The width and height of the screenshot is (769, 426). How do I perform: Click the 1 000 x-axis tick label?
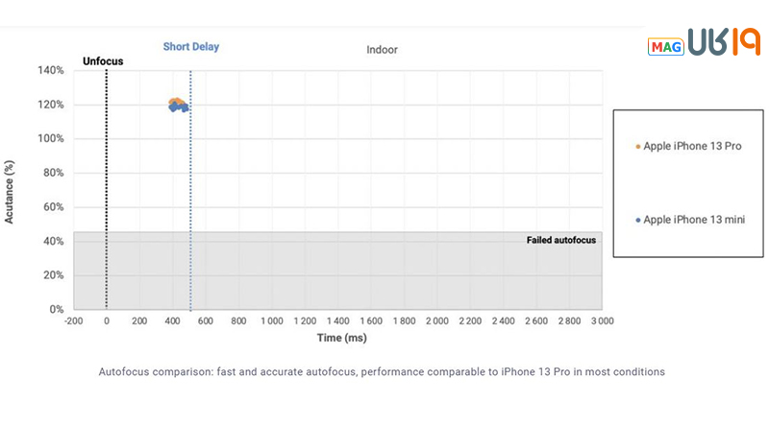pos(272,320)
